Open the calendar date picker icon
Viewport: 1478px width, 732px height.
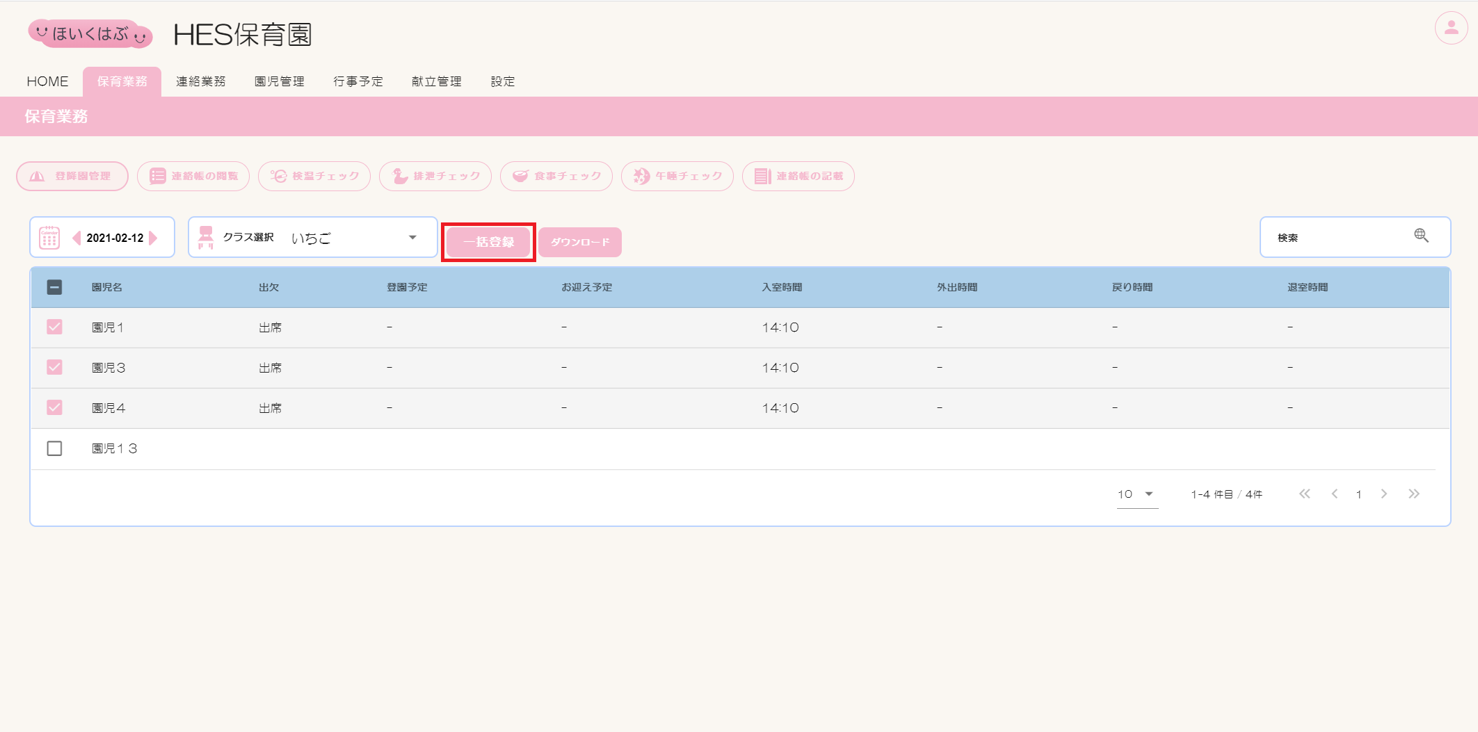coord(49,238)
